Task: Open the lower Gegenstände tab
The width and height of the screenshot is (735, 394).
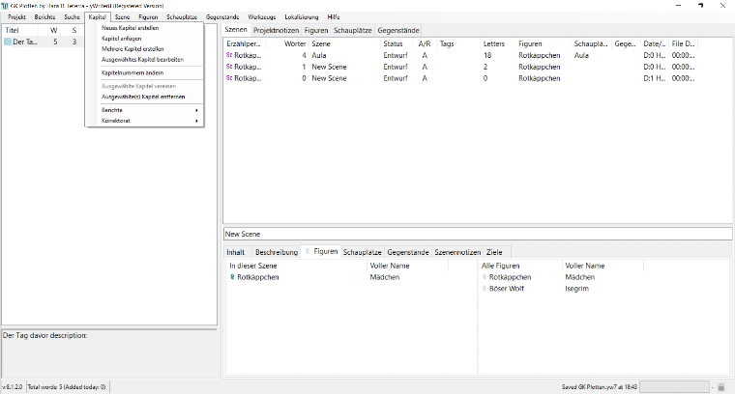Action: [408, 252]
